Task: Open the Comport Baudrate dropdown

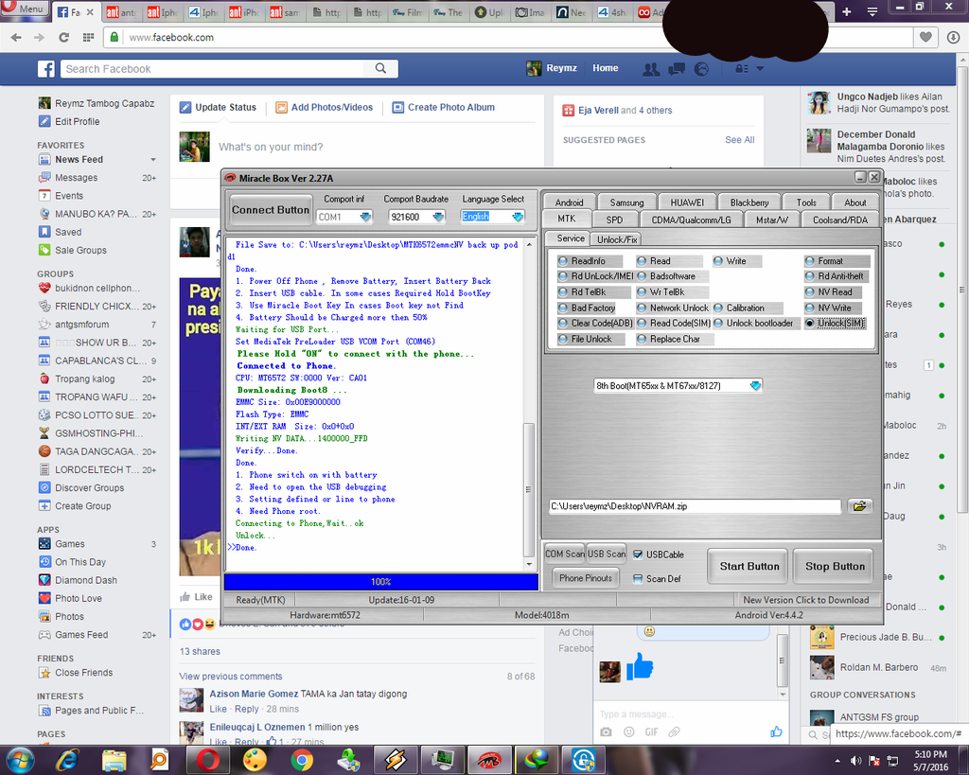Action: (438, 217)
